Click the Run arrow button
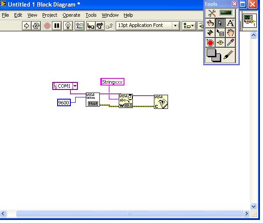 pos(26,26)
